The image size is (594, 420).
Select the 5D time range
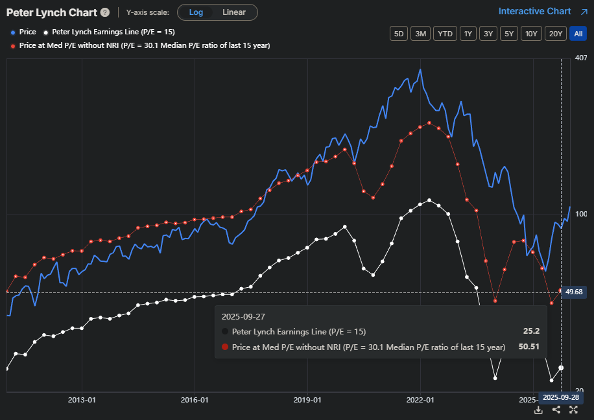tap(399, 34)
